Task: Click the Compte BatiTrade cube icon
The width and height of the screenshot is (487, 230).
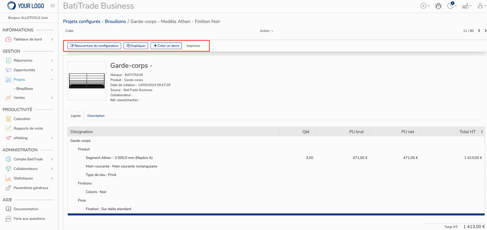Action: coord(8,159)
